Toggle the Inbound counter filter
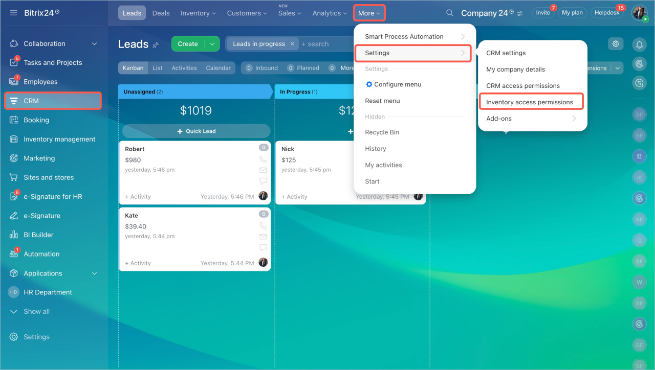655x370 pixels. (x=261, y=68)
